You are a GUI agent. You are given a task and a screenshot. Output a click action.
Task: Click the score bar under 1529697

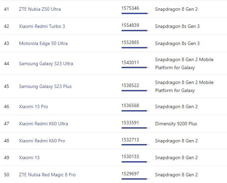tap(136, 179)
